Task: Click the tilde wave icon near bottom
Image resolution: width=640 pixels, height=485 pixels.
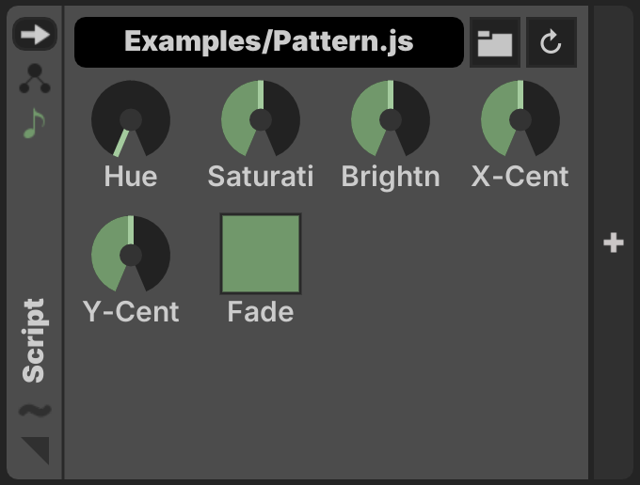Action: [35, 410]
